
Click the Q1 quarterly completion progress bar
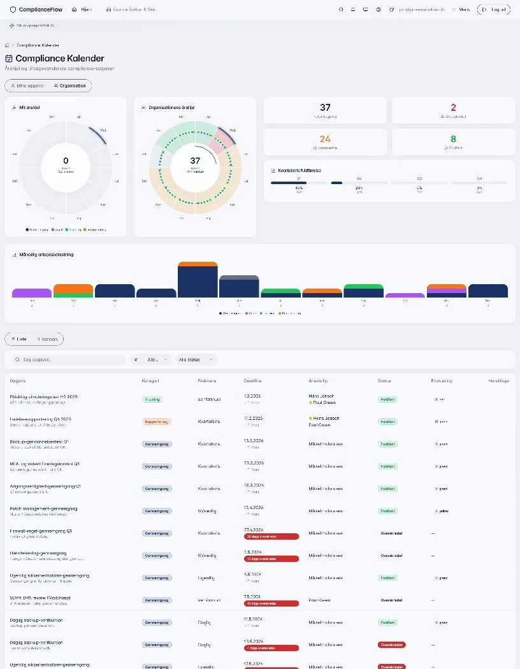299,183
